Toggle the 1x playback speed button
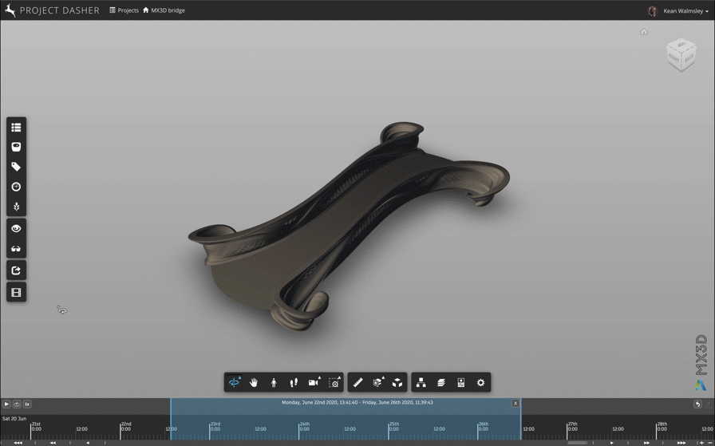 pos(26,405)
